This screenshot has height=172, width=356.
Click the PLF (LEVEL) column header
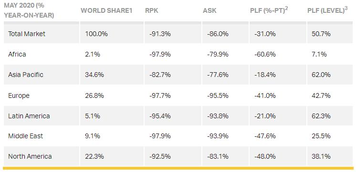327,10
